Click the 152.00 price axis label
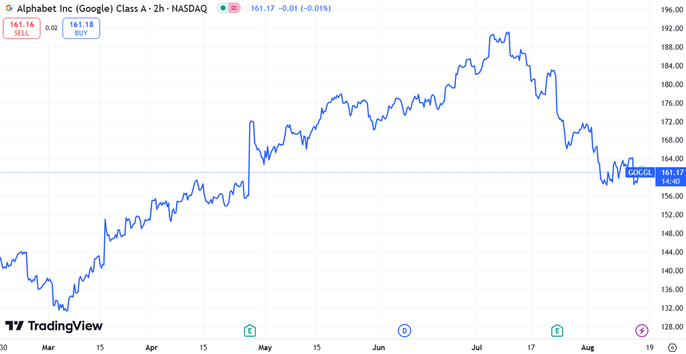Viewport: 686px width, 354px height. click(672, 215)
